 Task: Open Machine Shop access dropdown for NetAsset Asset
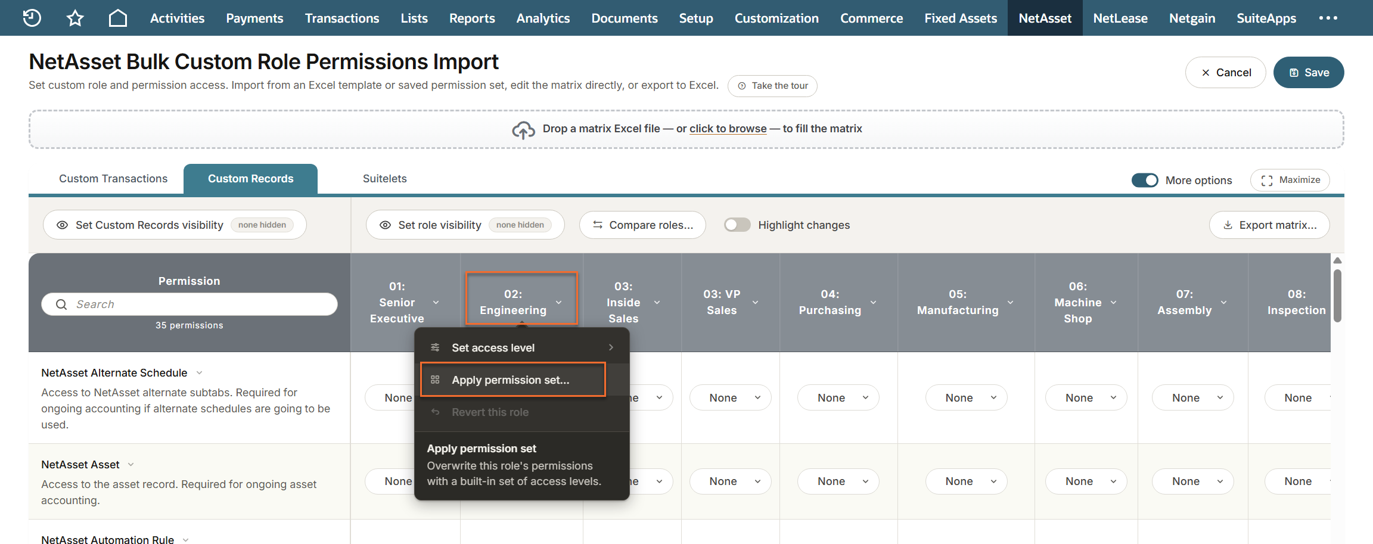(x=1086, y=481)
